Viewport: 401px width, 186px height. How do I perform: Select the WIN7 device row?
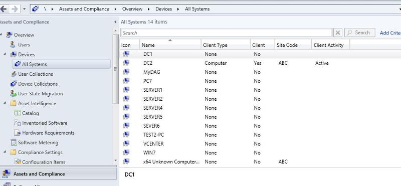(x=260, y=153)
